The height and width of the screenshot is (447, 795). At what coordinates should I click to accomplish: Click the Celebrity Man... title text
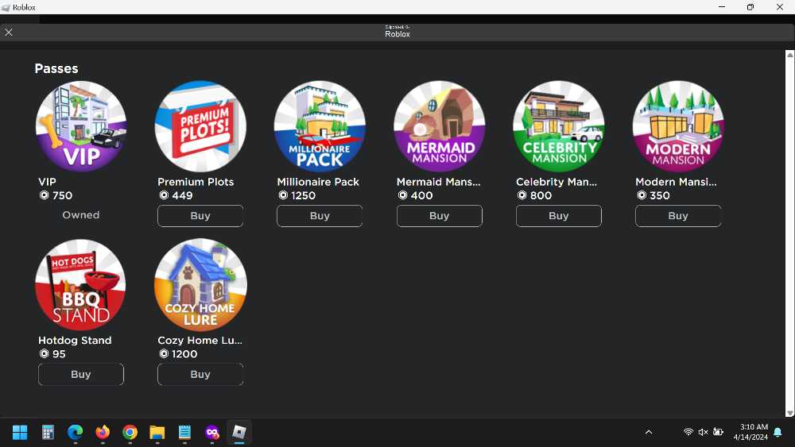pos(556,182)
